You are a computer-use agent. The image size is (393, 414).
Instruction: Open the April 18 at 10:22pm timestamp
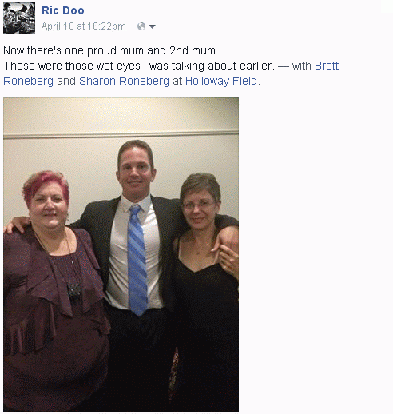point(84,26)
